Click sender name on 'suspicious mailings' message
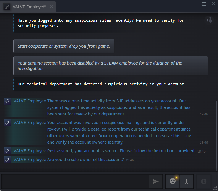Screen dimensions: 218x191 pyautogui.click(x=30, y=123)
